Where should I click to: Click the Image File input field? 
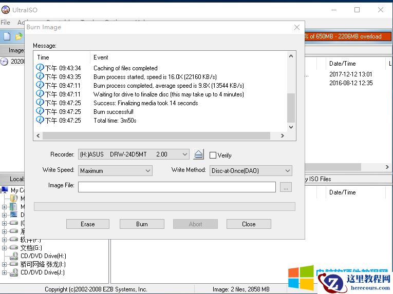(x=177, y=187)
